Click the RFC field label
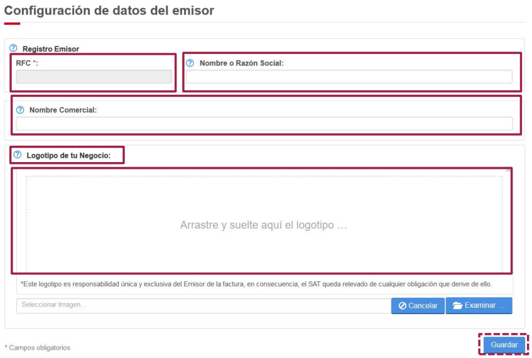The width and height of the screenshot is (532, 358). (27, 63)
